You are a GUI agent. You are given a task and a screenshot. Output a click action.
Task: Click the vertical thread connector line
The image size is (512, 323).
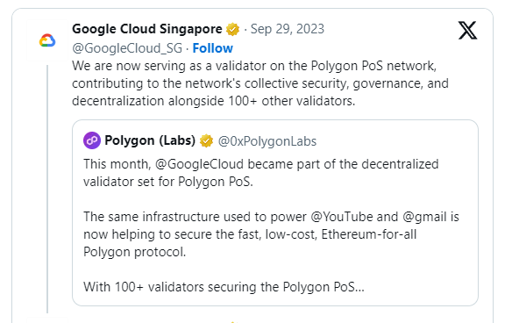click(x=47, y=189)
